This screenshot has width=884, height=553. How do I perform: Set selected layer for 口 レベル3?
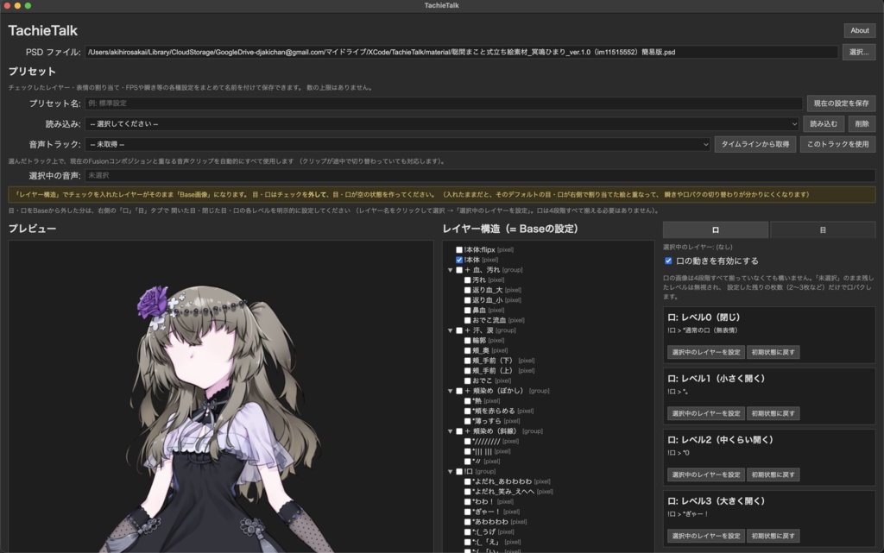click(x=706, y=536)
